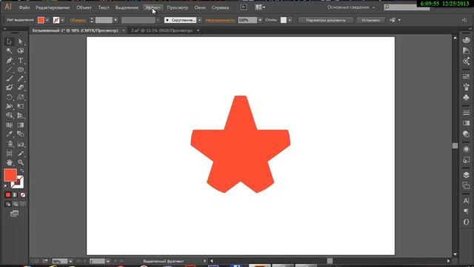Image resolution: width=474 pixels, height=267 pixels.
Task: Open the Объект menu
Action: point(84,7)
